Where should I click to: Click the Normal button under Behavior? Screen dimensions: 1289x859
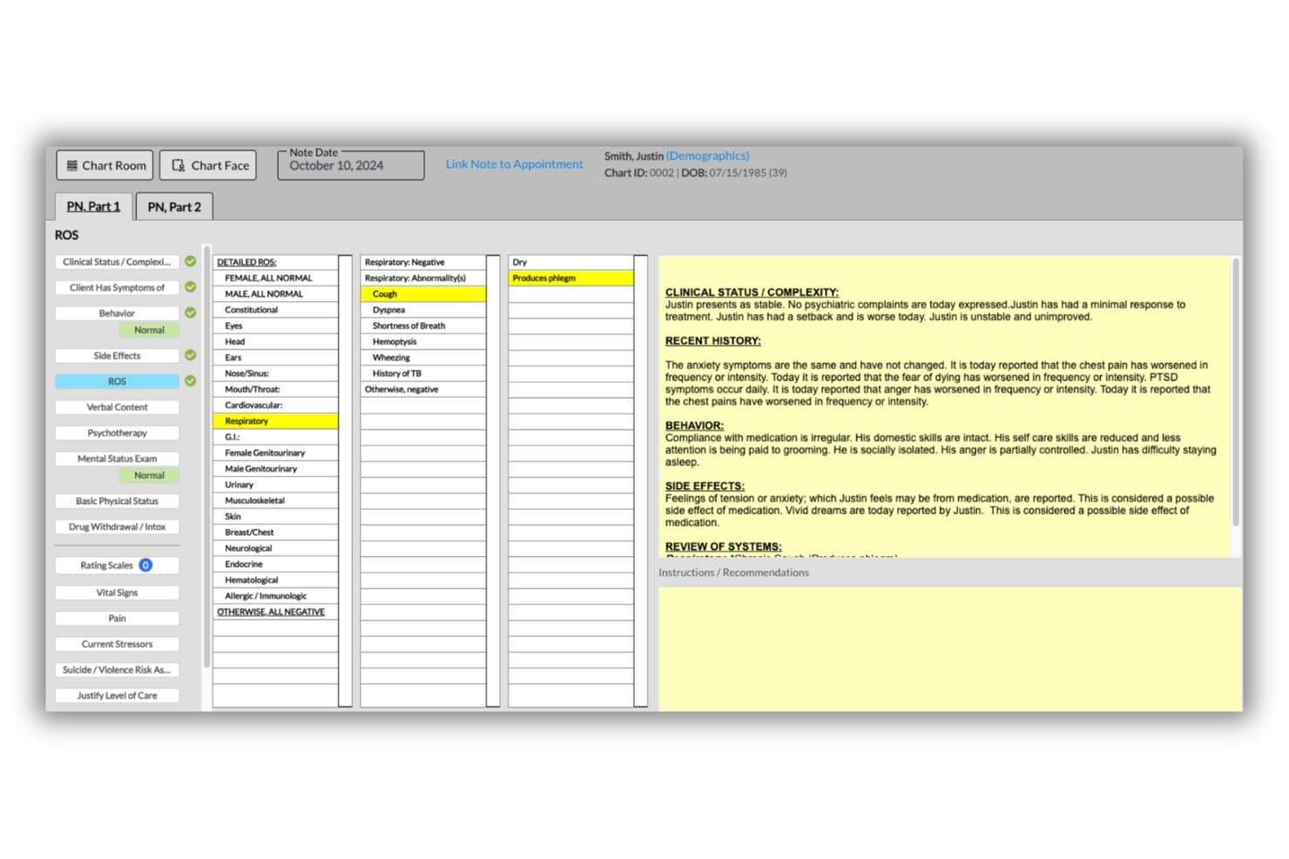click(149, 330)
